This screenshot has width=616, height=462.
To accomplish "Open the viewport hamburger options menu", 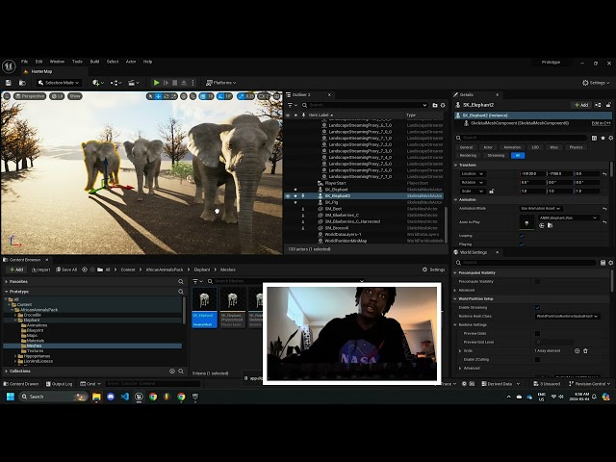I will point(7,96).
